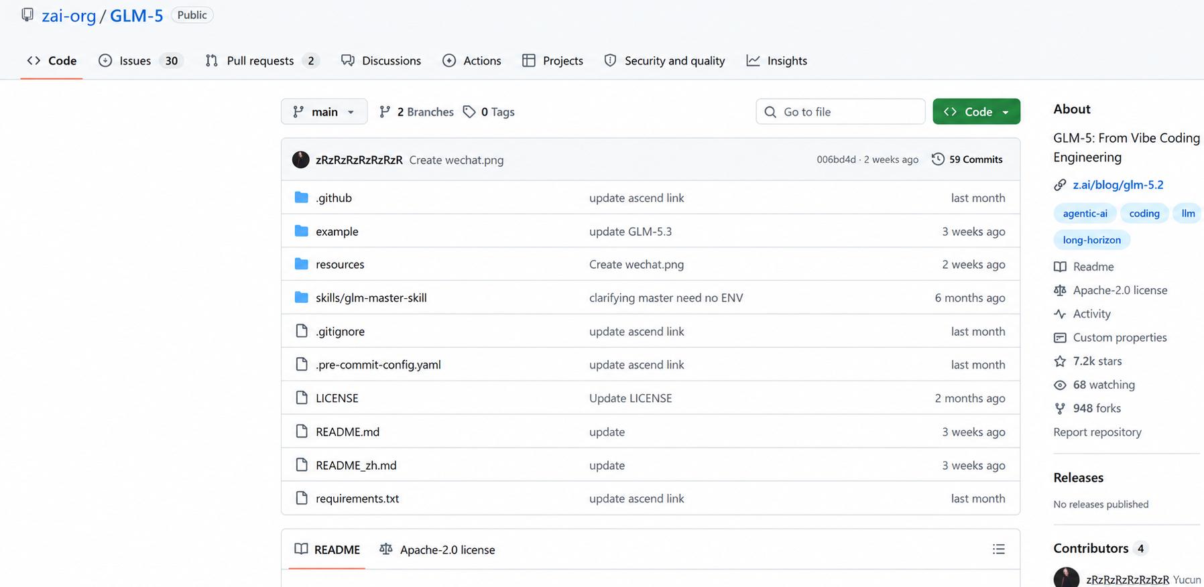Expand the green Code dropdown button
The width and height of the screenshot is (1204, 587).
coord(976,112)
